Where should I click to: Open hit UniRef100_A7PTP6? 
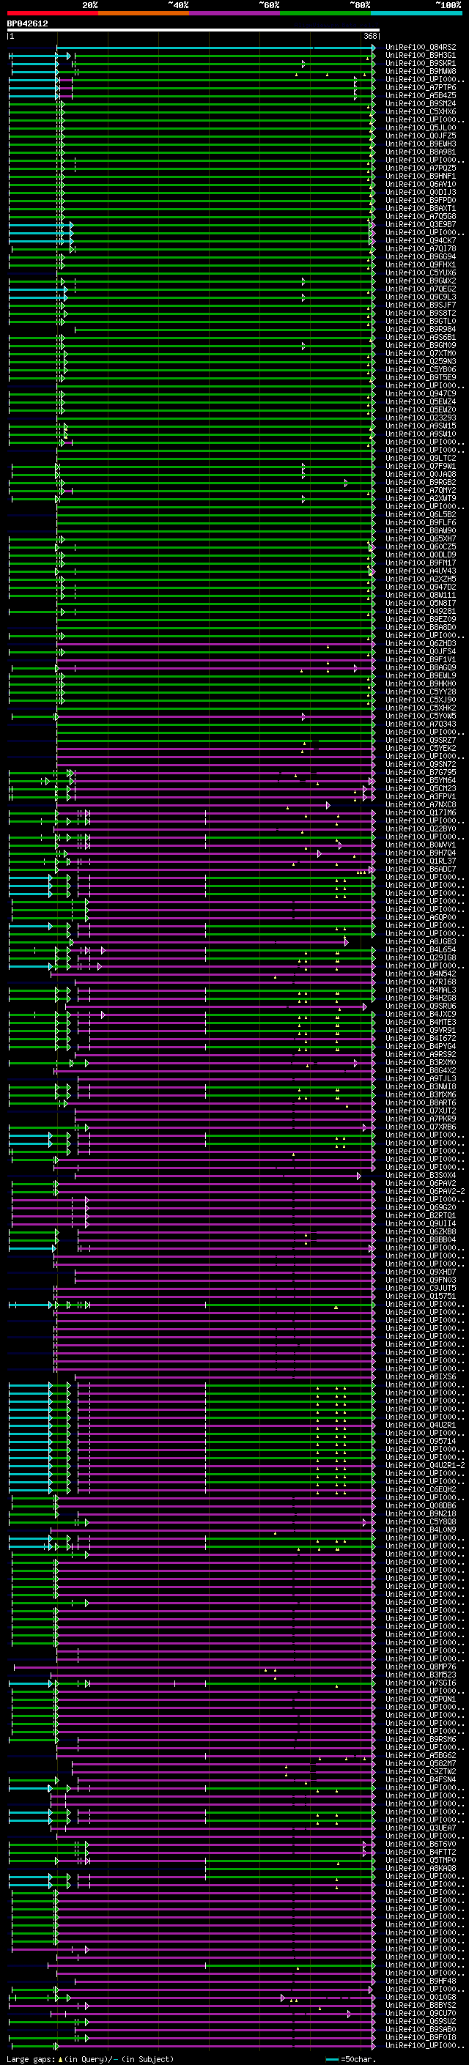pos(421,87)
